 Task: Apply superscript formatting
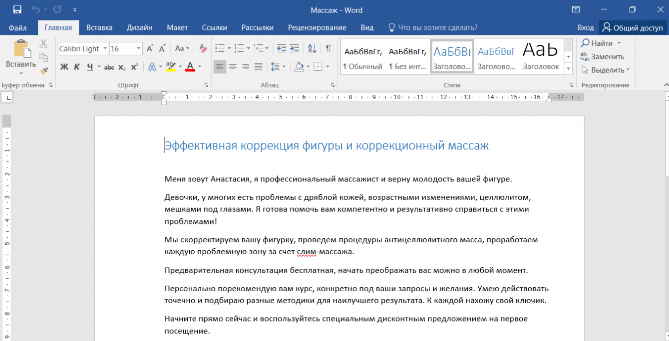point(134,67)
